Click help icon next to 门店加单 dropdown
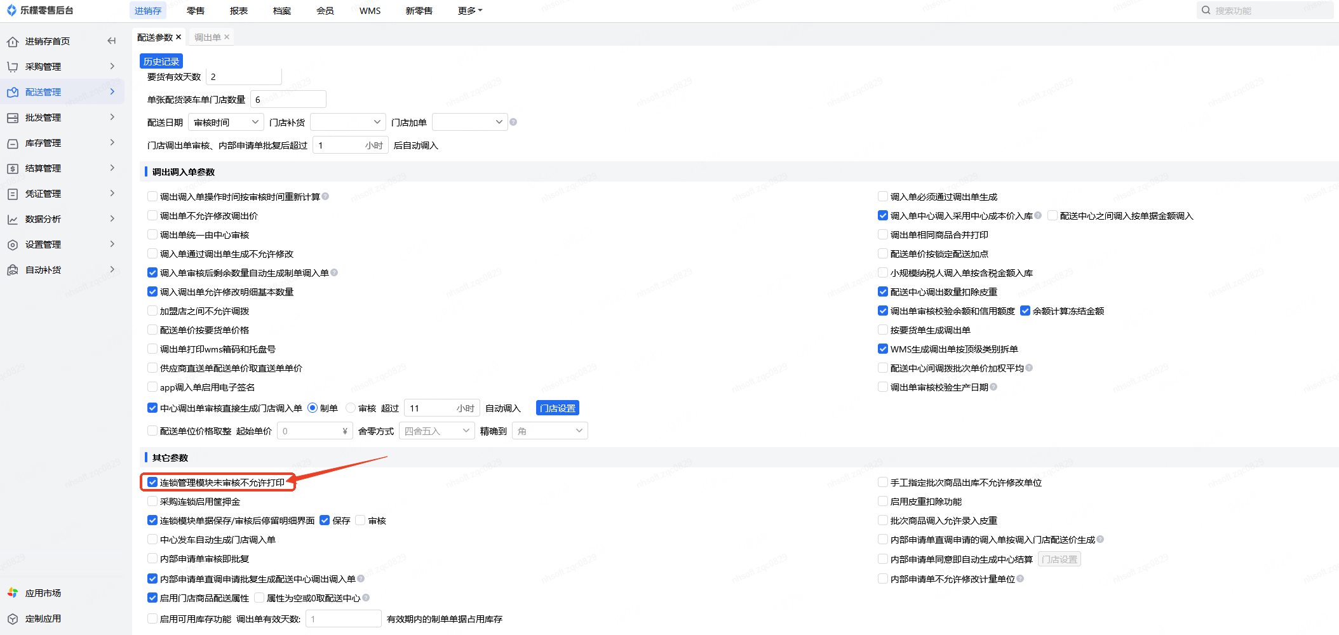Screen dimensions: 1339x635 pos(513,122)
